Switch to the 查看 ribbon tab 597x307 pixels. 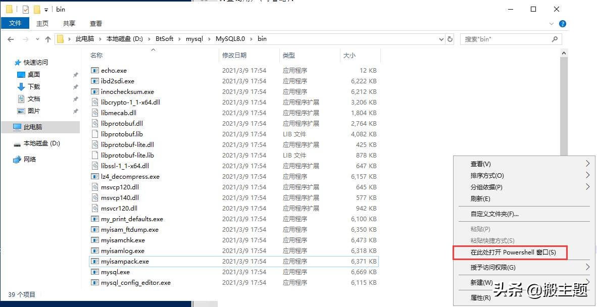[95, 23]
